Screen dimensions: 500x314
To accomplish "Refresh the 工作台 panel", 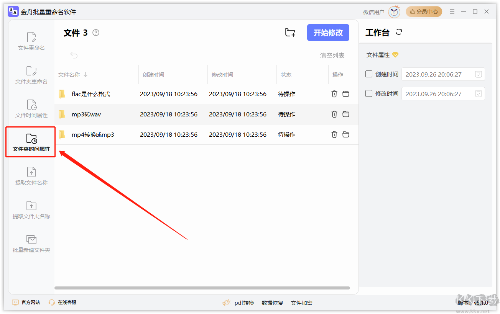I will tap(399, 32).
